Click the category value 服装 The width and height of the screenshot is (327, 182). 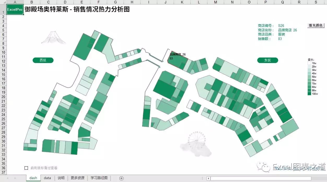[x=282, y=34]
